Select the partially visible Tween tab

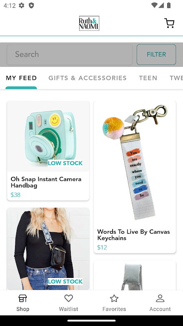pyautogui.click(x=176, y=78)
